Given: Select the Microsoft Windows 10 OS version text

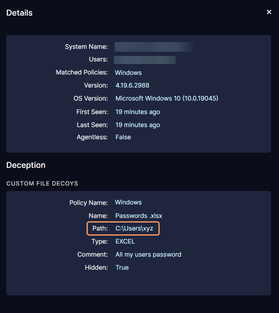Looking at the screenshot, I should point(167,98).
